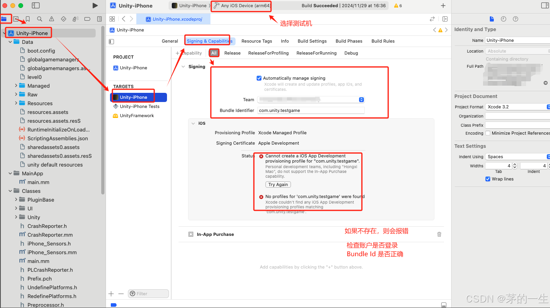Screen dimensions: 550x308
Task: Click the related items grid icon
Action: [112, 19]
